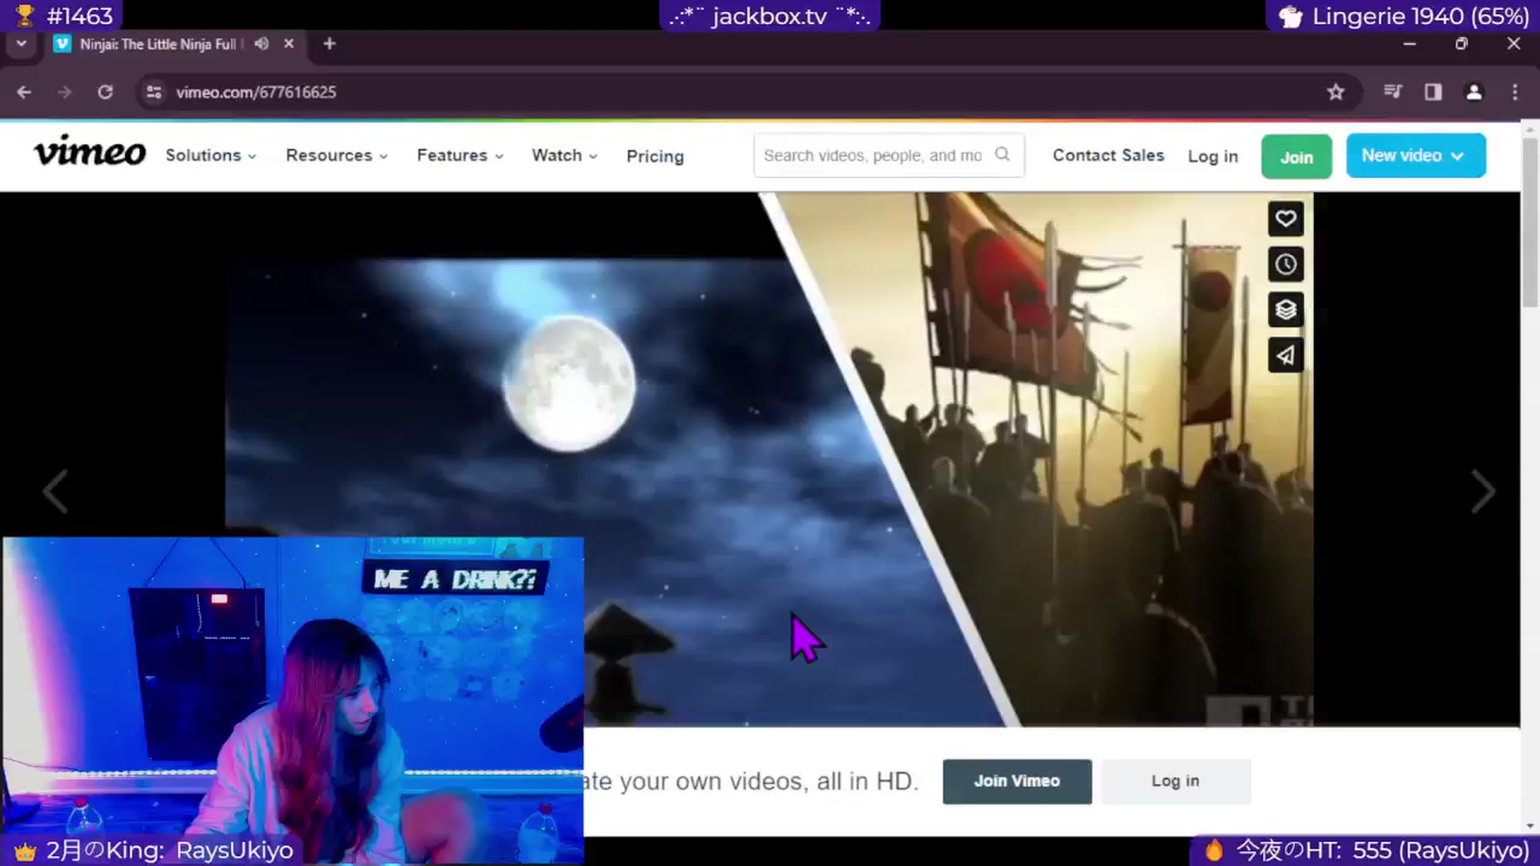
Task: Go forward in browser history
Action: point(64,92)
